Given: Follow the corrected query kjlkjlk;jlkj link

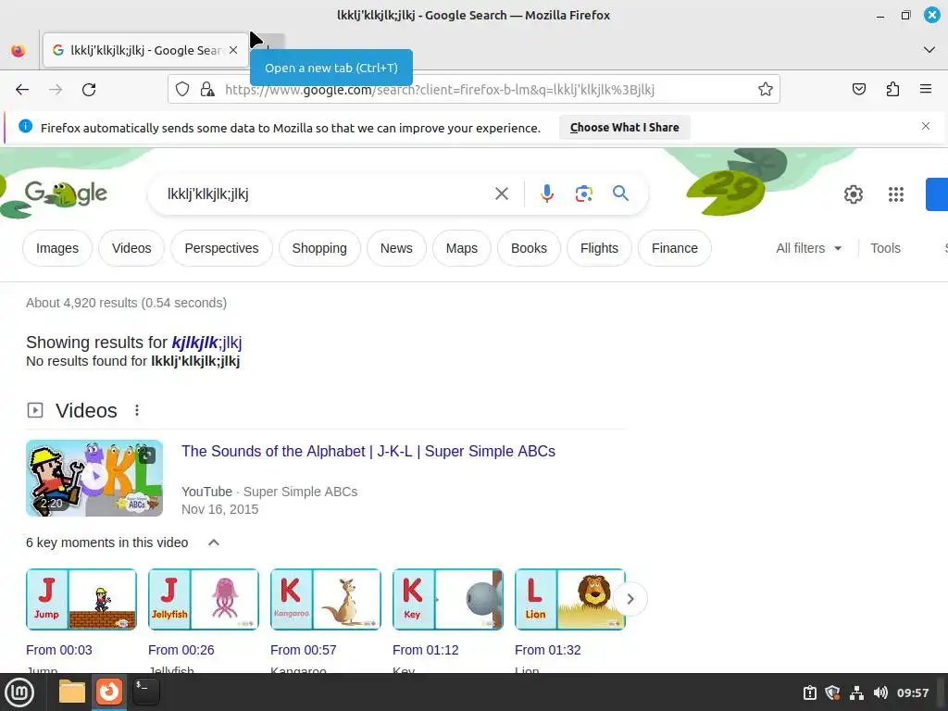Looking at the screenshot, I should 206,343.
